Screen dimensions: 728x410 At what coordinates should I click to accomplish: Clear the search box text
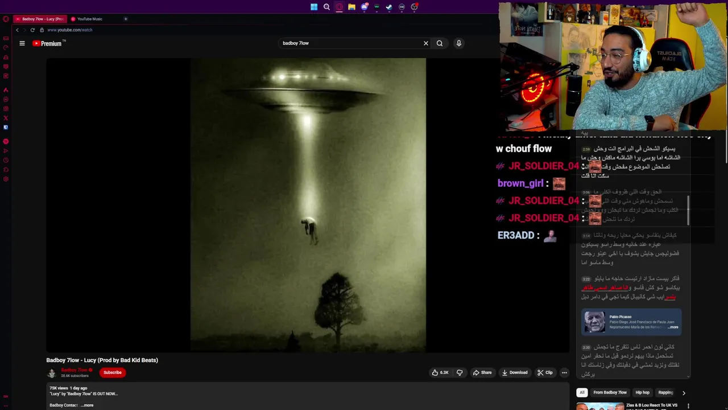425,43
